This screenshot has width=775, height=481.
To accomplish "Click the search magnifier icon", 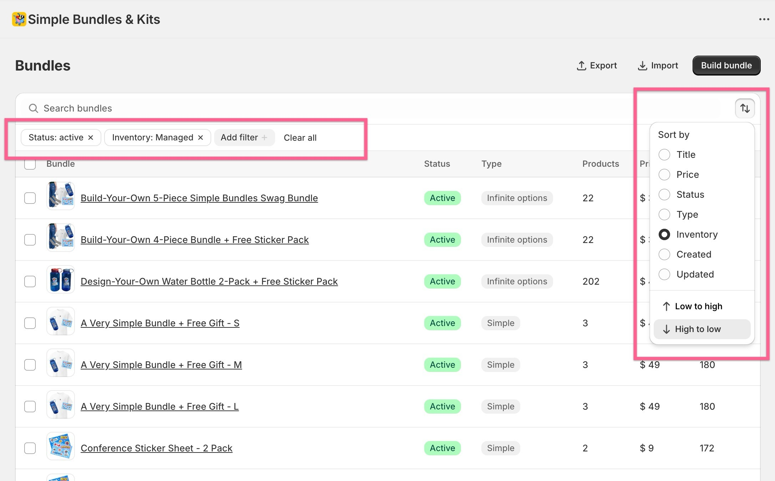I will [34, 108].
